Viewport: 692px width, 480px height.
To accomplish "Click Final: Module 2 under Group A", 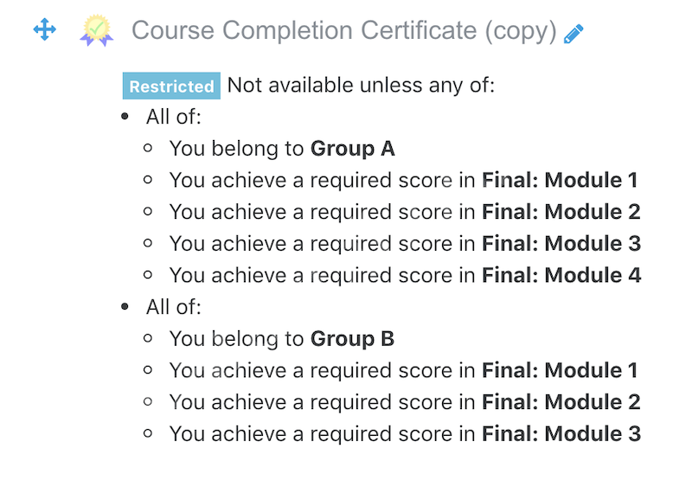I will [x=561, y=212].
